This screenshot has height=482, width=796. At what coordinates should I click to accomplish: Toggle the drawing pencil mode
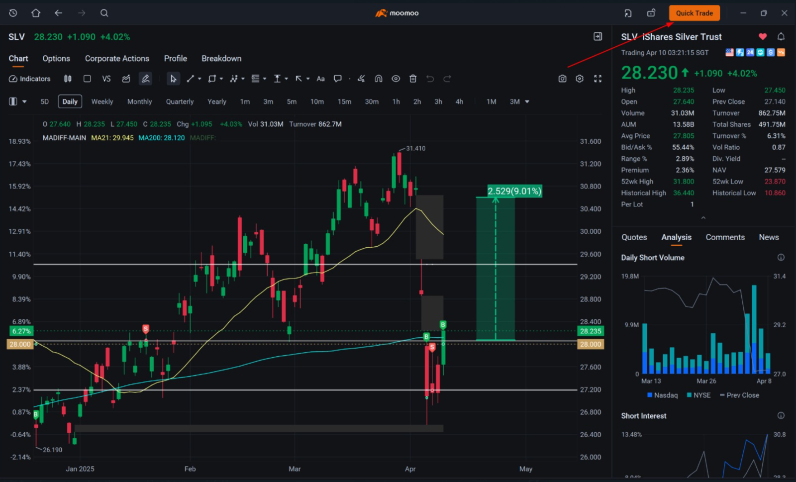click(x=145, y=79)
